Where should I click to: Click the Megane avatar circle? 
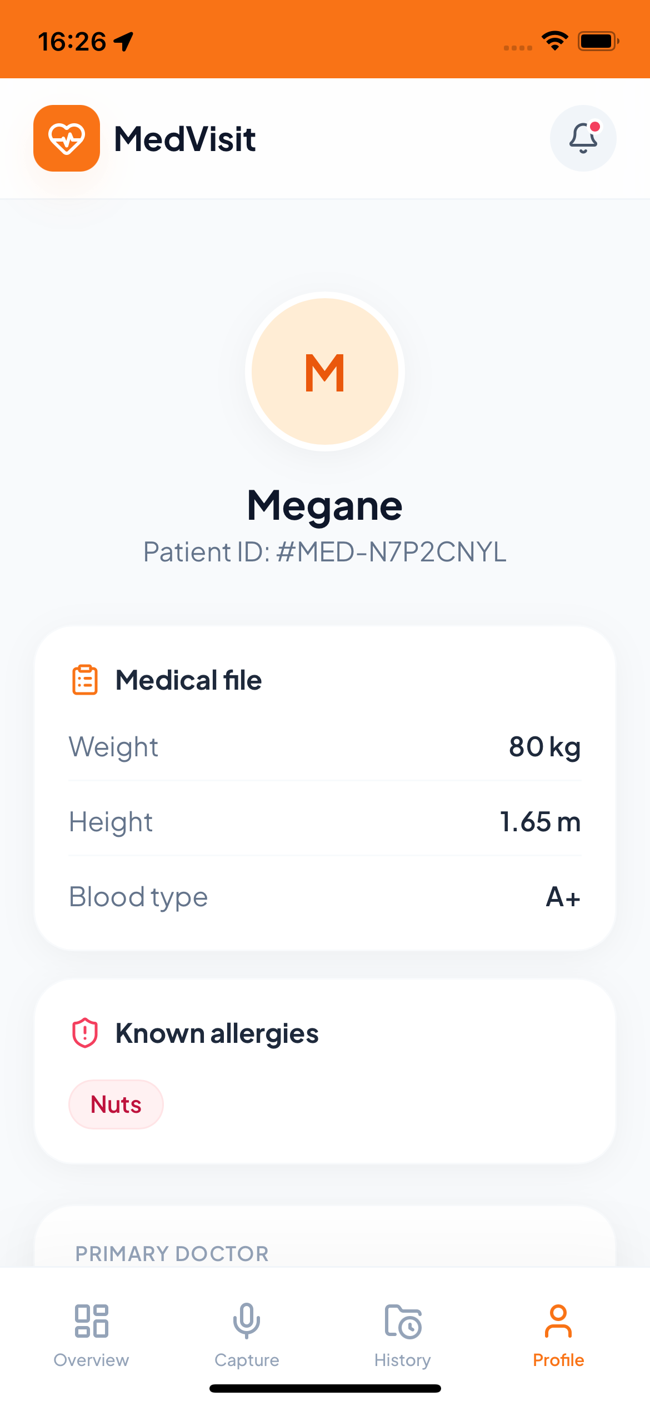tap(325, 371)
